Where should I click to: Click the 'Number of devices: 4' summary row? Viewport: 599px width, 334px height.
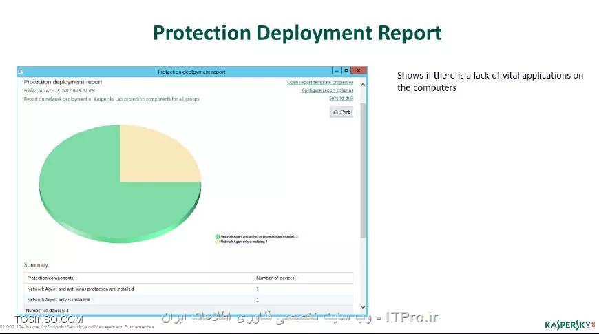(189, 311)
